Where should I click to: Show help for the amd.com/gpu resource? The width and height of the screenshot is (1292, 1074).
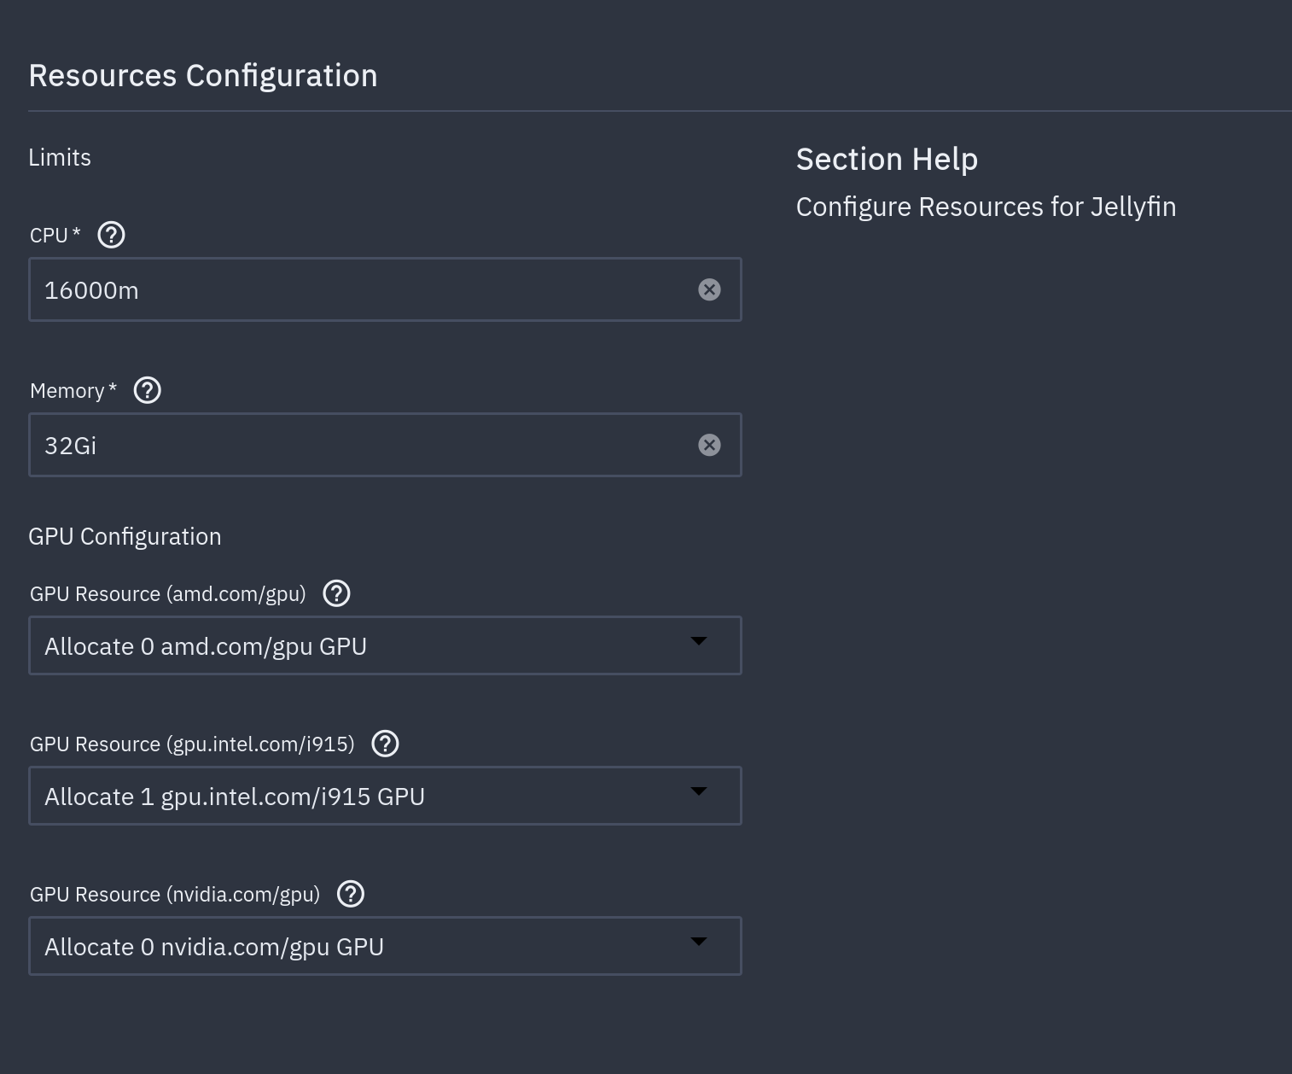[x=337, y=593]
